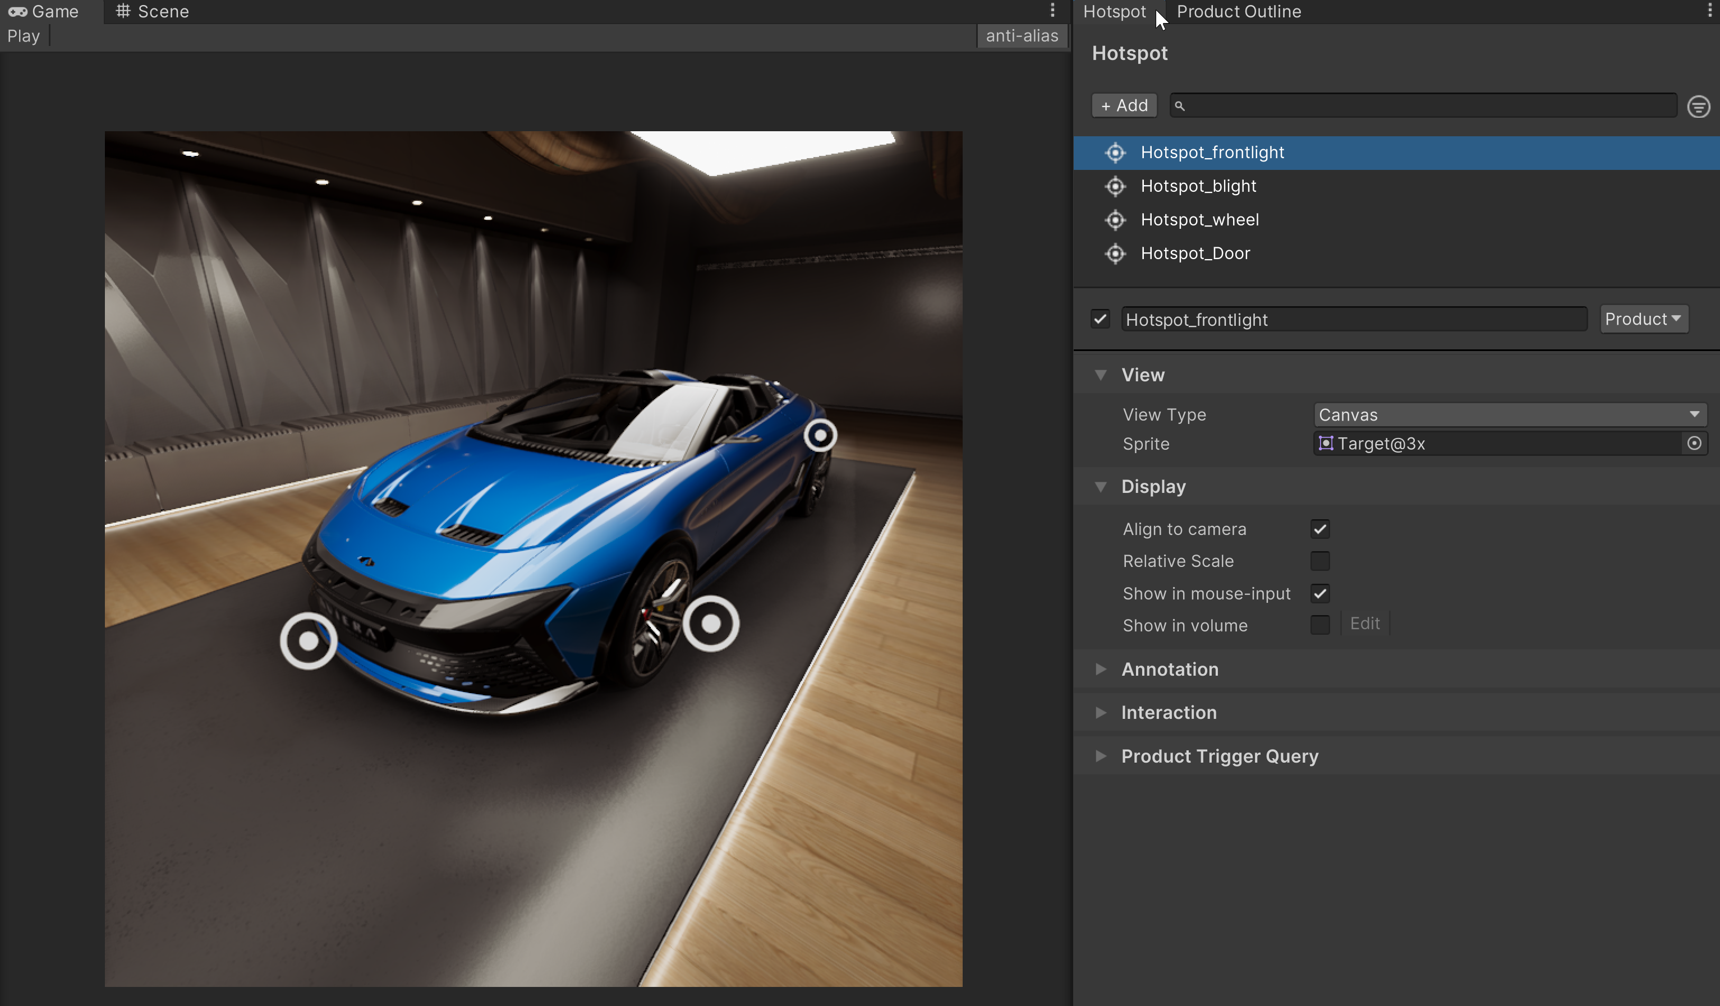The width and height of the screenshot is (1720, 1006).
Task: Open the Product type dropdown
Action: click(x=1646, y=319)
